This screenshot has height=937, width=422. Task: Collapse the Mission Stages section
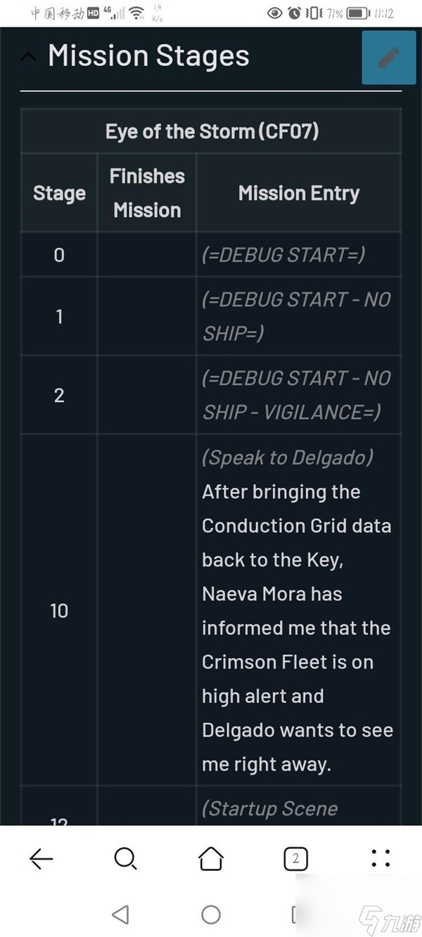(29, 58)
